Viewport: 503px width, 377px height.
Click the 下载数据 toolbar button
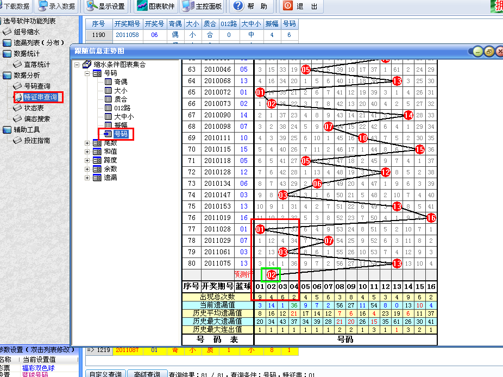point(15,7)
